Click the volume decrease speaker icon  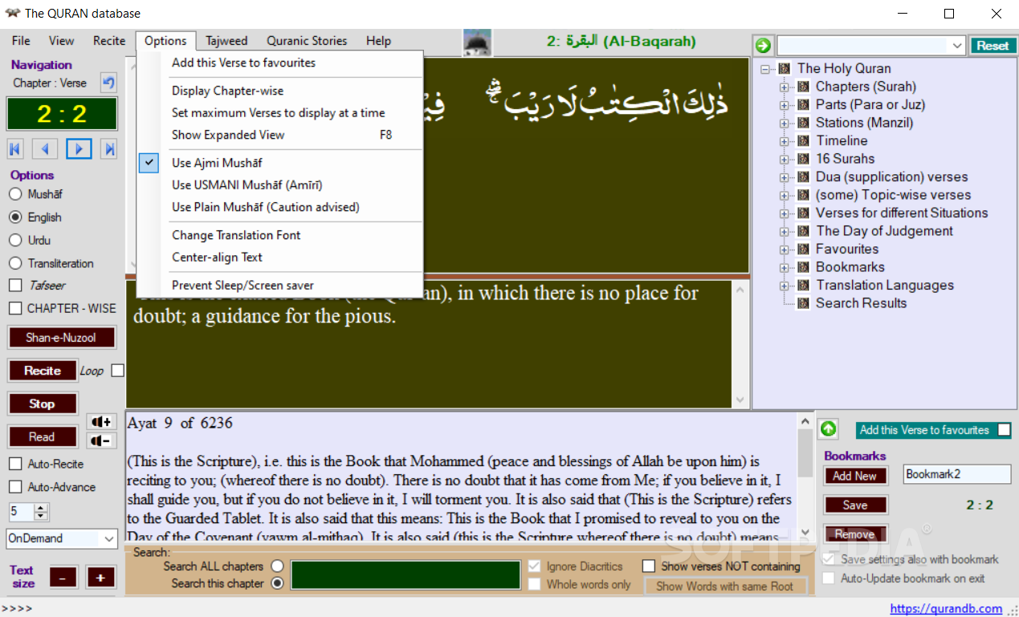(101, 440)
